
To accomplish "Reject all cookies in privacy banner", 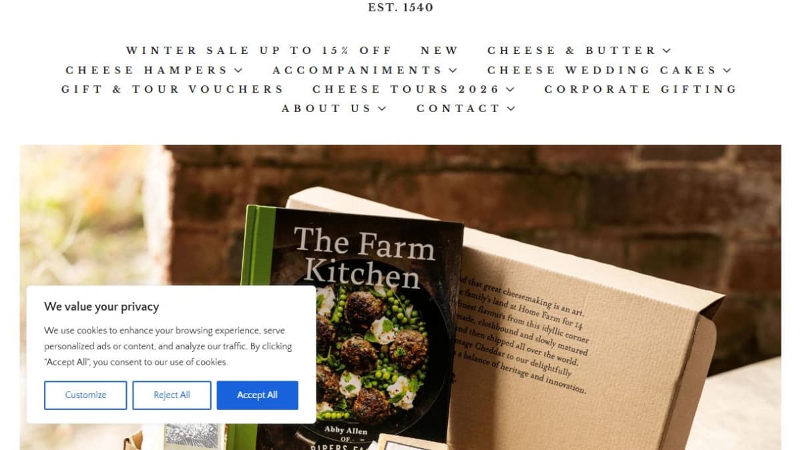I will pos(172,395).
